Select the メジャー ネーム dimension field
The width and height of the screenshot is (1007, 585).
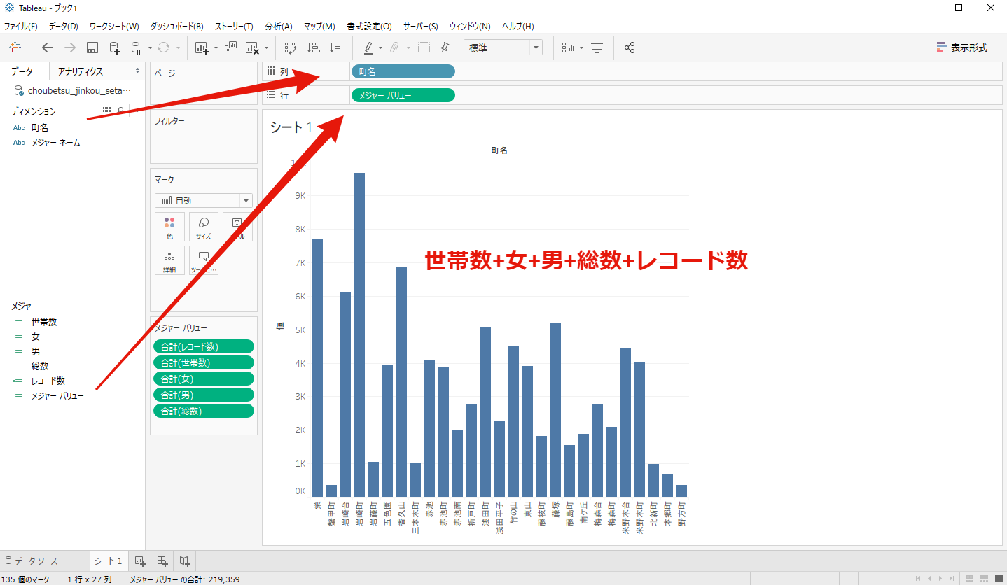pyautogui.click(x=55, y=143)
